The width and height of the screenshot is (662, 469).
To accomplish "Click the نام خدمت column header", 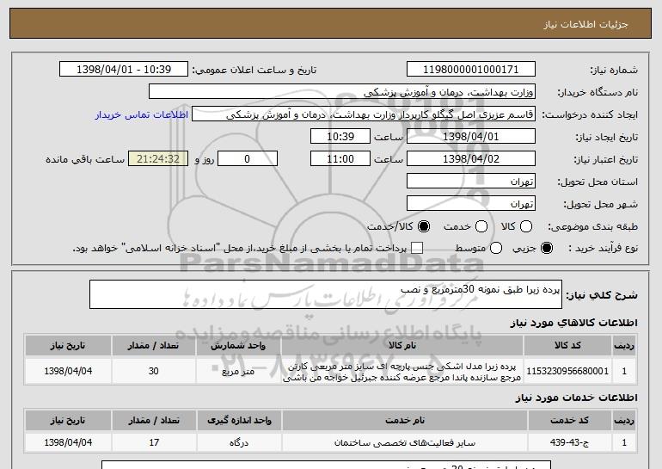I will click(x=404, y=421).
